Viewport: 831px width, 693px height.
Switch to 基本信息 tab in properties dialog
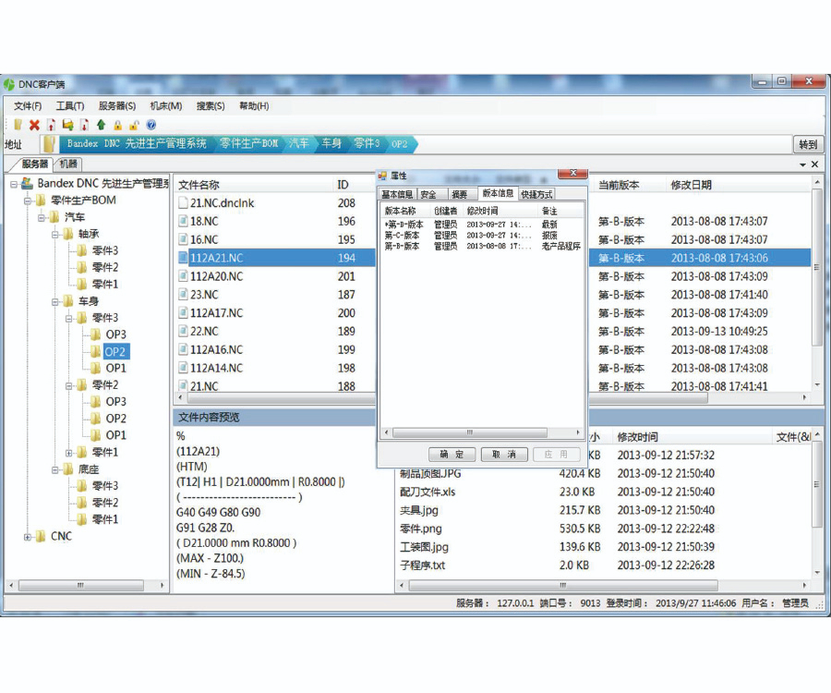[x=397, y=195]
